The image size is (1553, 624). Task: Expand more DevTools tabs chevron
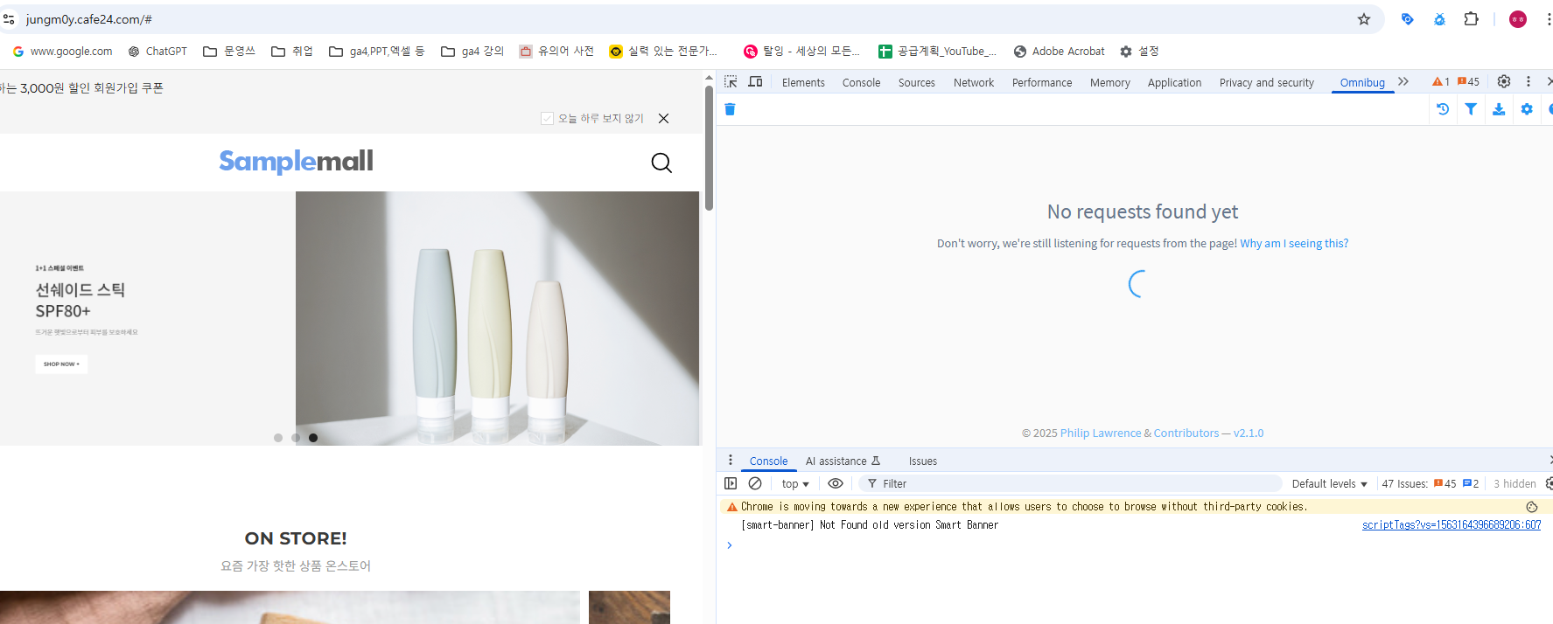(x=1403, y=81)
